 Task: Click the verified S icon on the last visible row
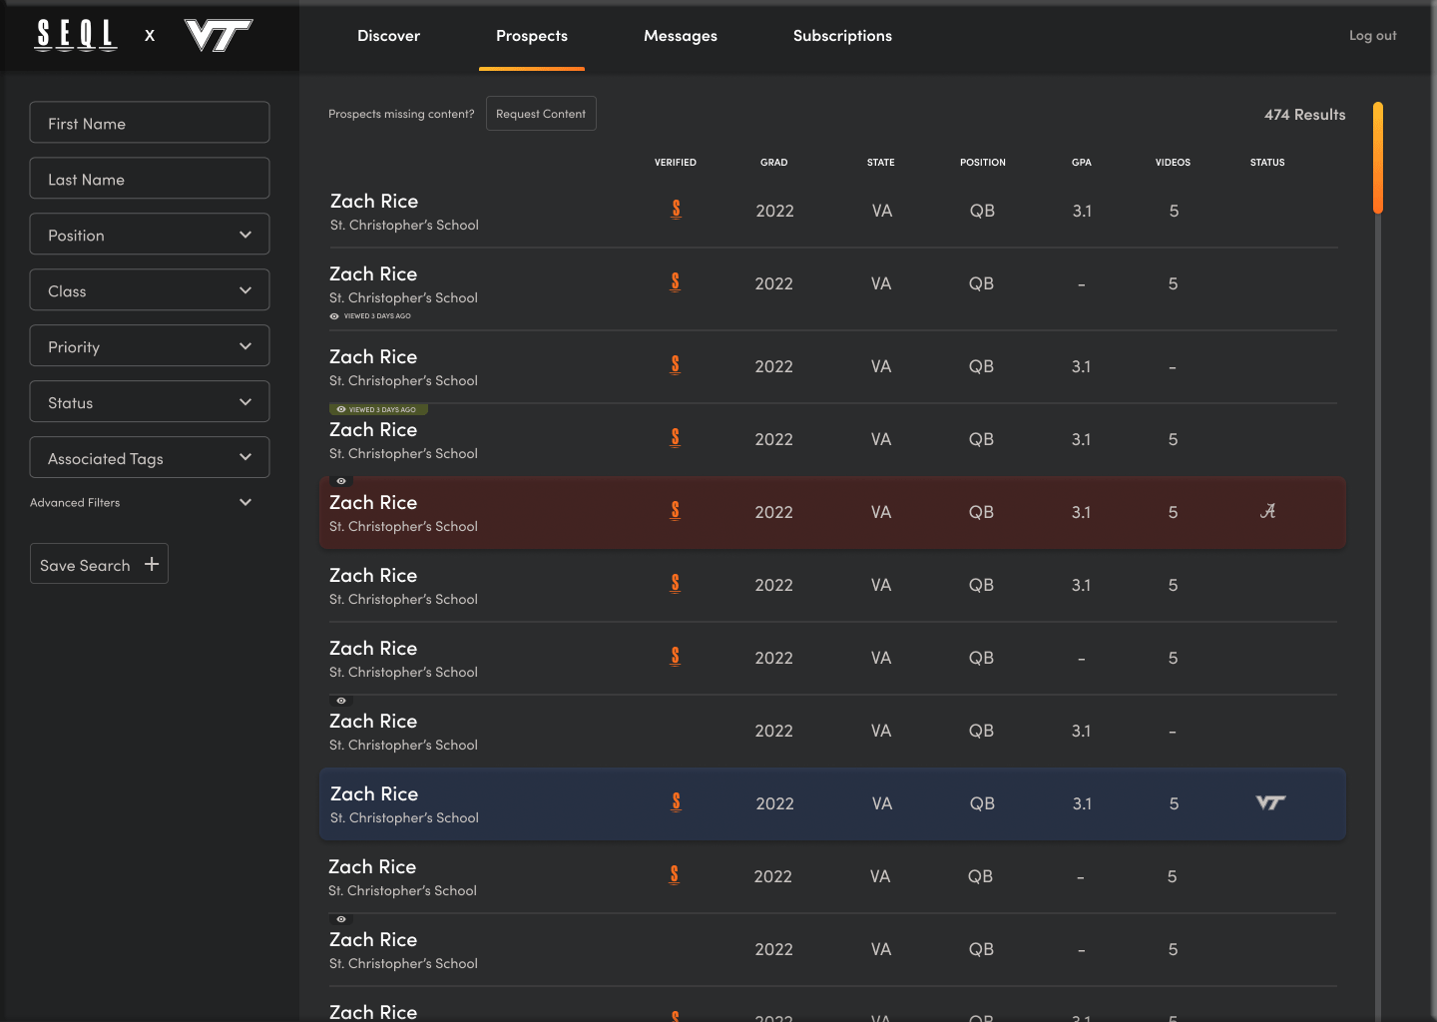click(676, 1015)
